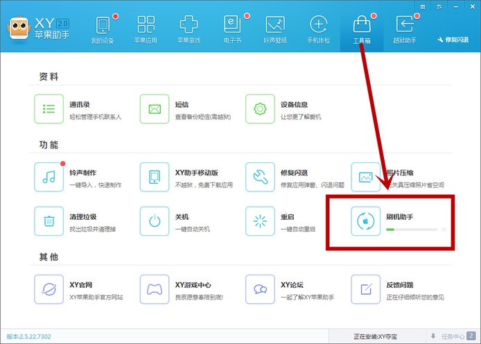Screen dimensions: 481x344
Task: Click 让您更了解爱机 description
Action: (301, 117)
